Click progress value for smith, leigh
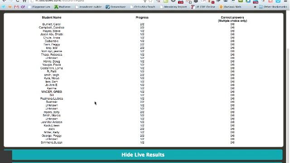The image size is (290, 163). [x=142, y=75]
